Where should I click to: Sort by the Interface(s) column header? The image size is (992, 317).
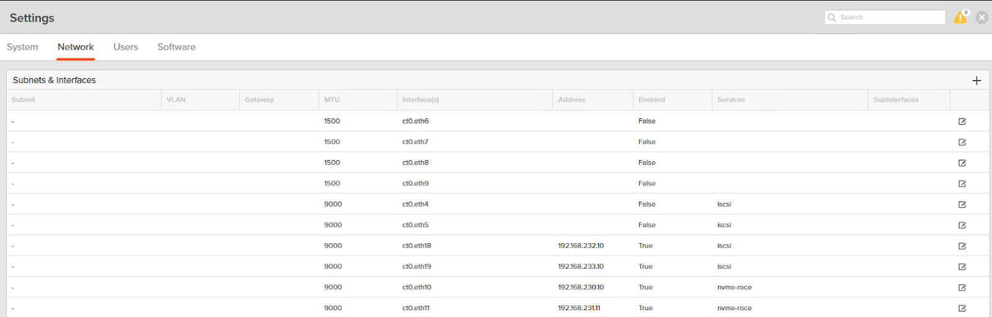pos(420,100)
